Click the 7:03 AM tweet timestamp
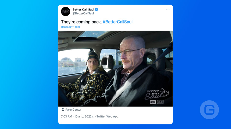 point(66,117)
